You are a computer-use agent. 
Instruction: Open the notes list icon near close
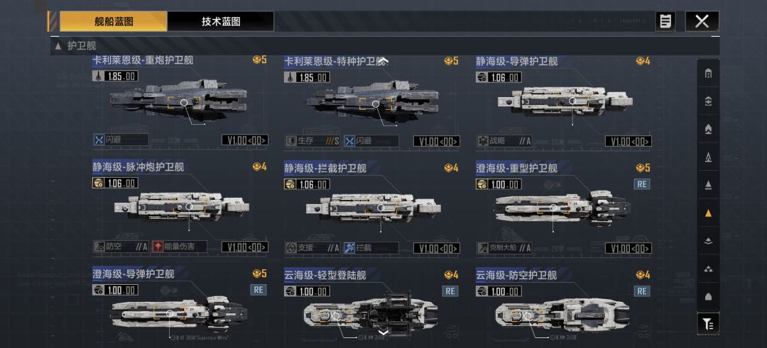(x=665, y=21)
